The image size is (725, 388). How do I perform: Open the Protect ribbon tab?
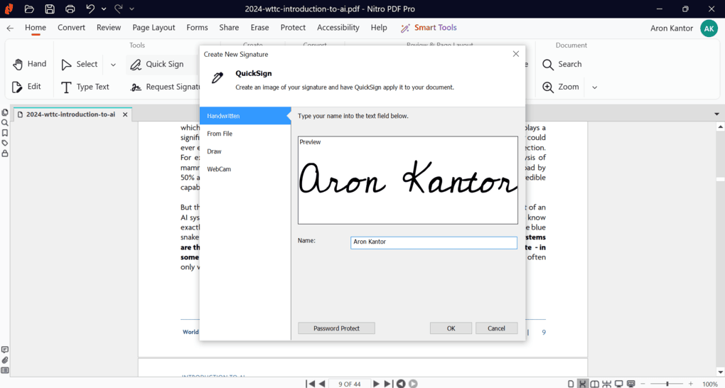[x=293, y=28]
